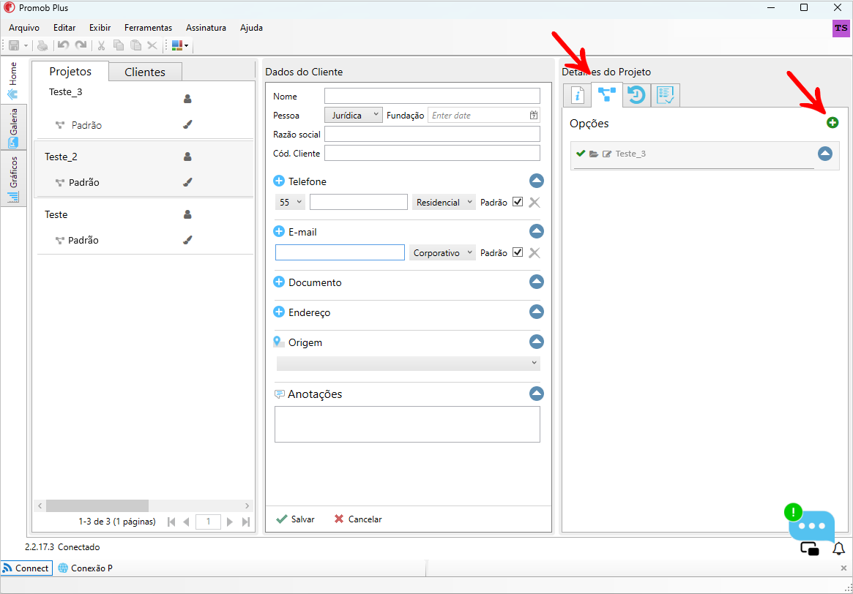Open the project checklist tab icon
853x594 pixels.
tap(665, 95)
